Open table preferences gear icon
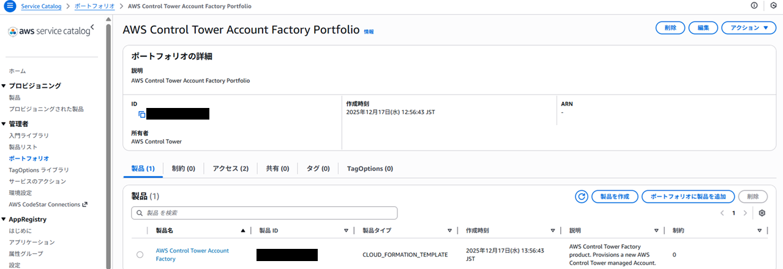 coord(762,213)
